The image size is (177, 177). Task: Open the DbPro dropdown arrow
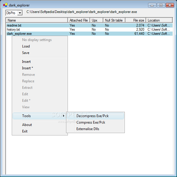click(20, 13)
